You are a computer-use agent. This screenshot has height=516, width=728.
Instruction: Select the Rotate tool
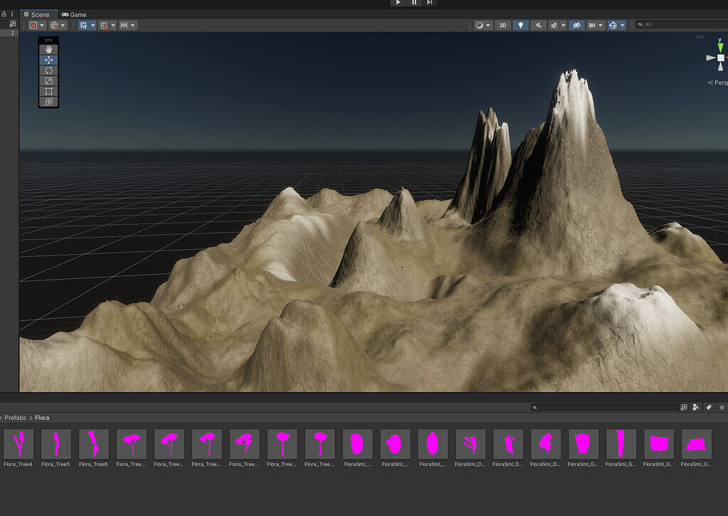(48, 70)
